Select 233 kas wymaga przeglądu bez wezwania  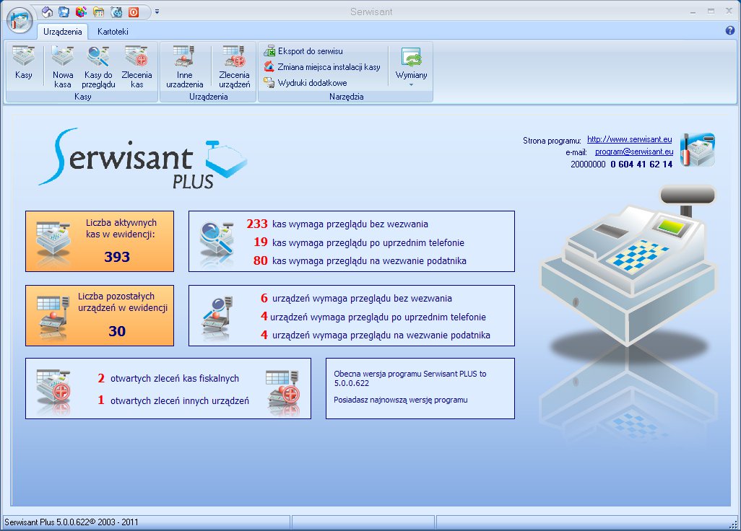pyautogui.click(x=337, y=224)
